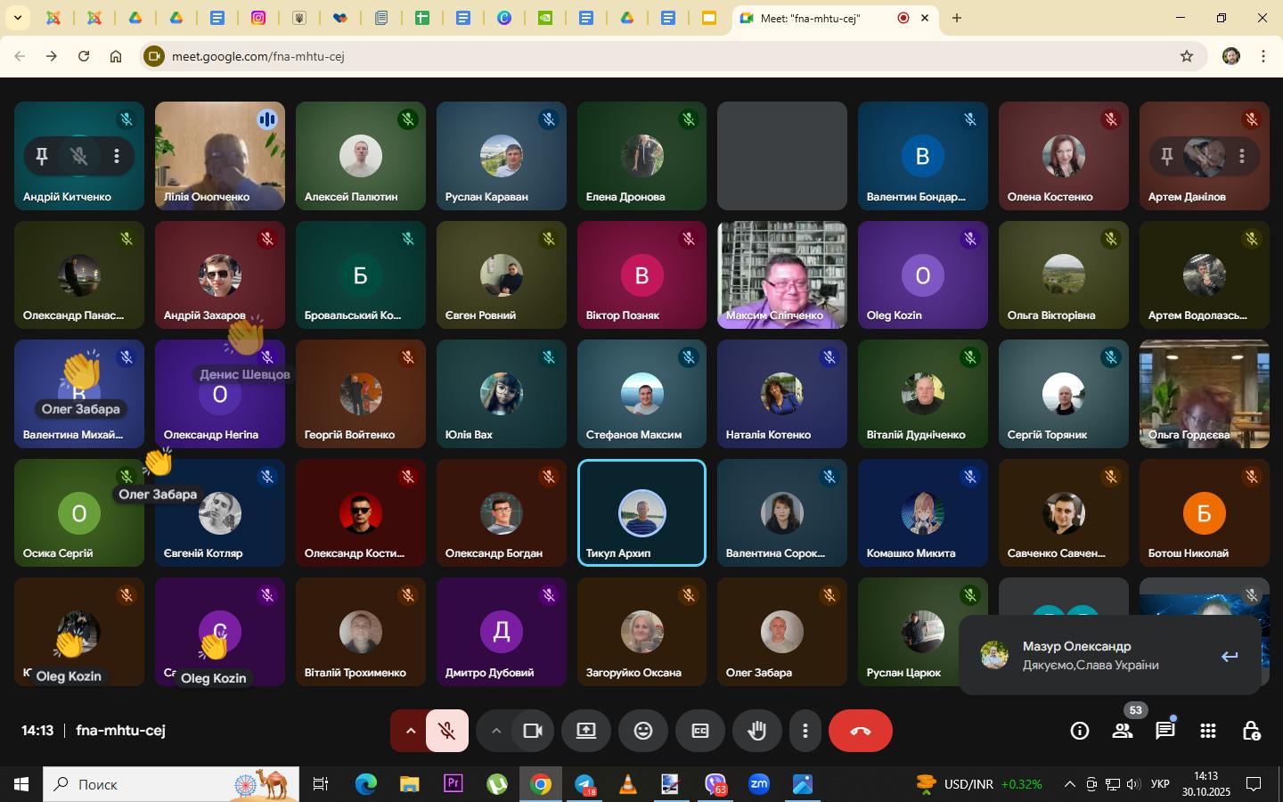The height and width of the screenshot is (802, 1283).
Task: Switch to the Meet "fna-mhtu-cej" browser tab
Action: (809, 18)
